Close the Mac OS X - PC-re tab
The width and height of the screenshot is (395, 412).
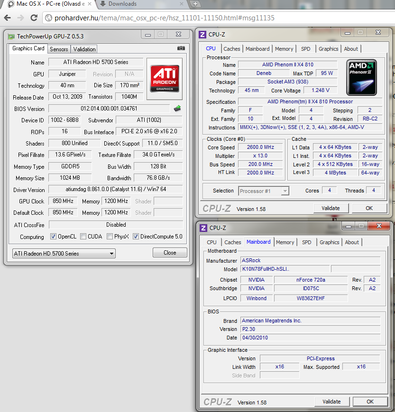click(x=89, y=4)
